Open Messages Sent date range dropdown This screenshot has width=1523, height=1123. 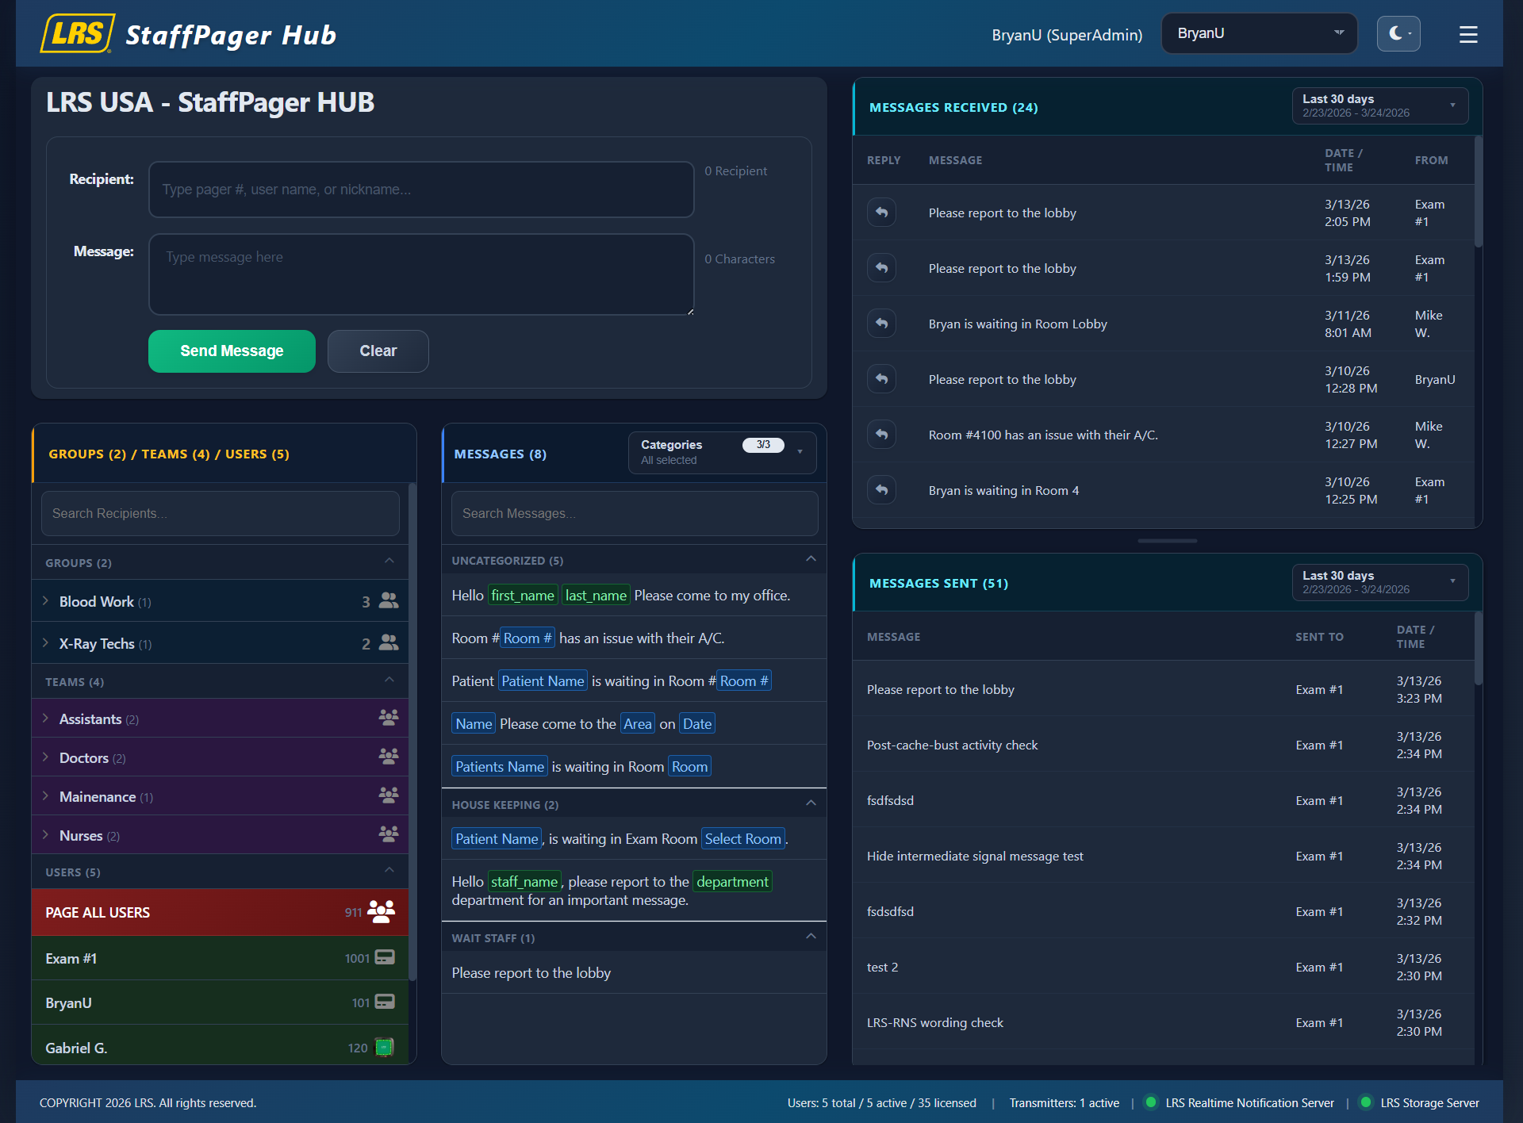click(1380, 582)
